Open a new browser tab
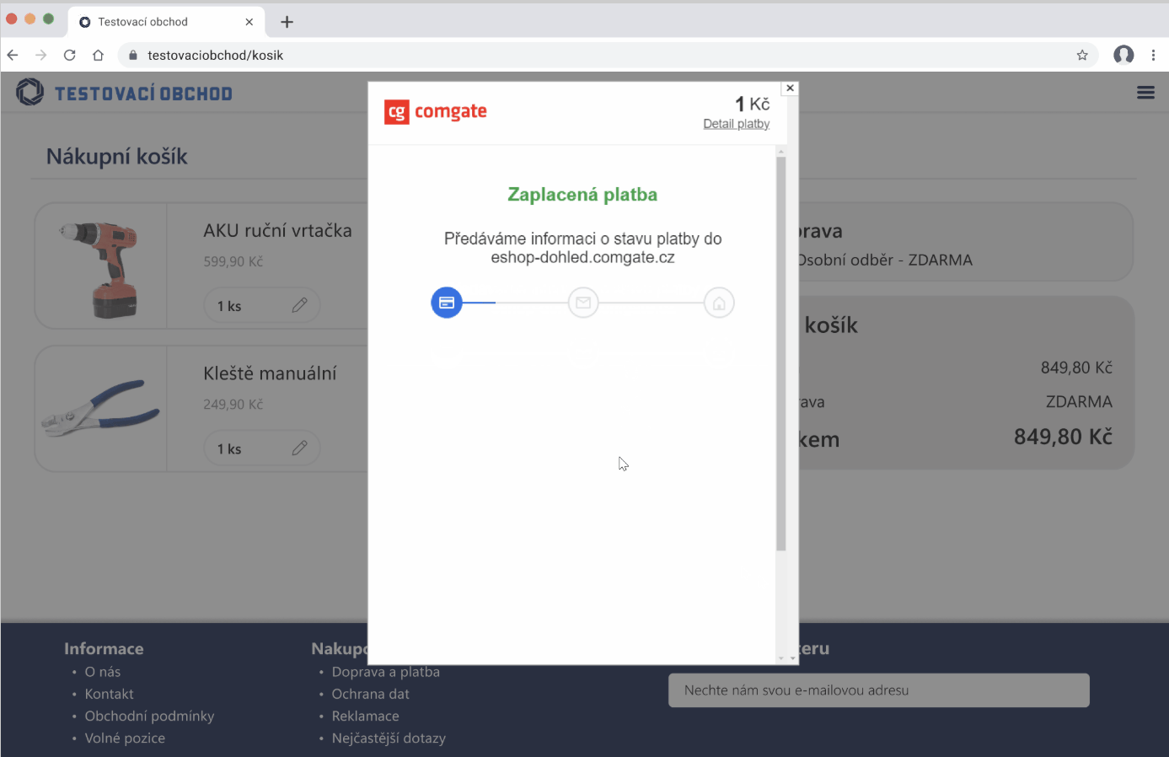This screenshot has height=757, width=1169. pos(287,22)
